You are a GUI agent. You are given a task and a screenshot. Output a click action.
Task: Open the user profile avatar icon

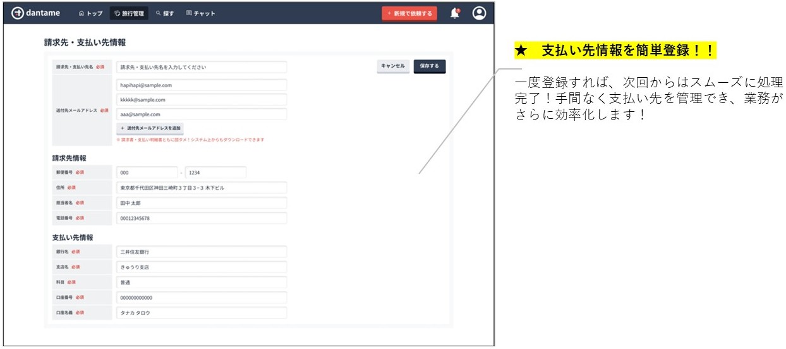pos(480,13)
